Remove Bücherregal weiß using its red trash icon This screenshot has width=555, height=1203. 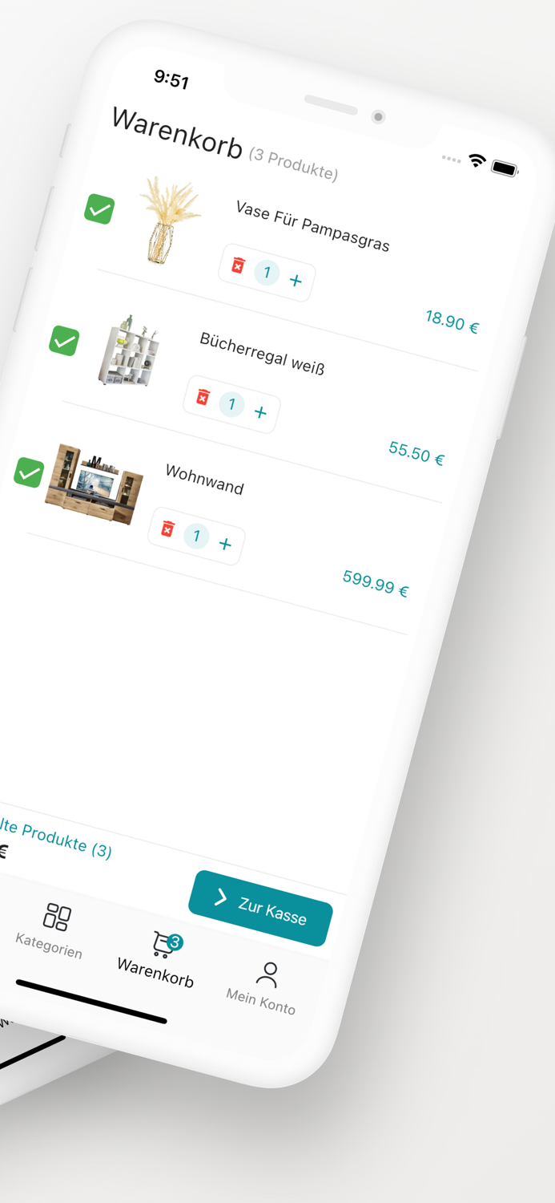click(203, 397)
